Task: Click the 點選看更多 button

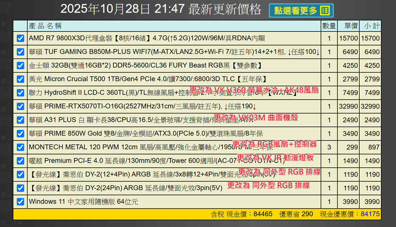Action: [301, 11]
